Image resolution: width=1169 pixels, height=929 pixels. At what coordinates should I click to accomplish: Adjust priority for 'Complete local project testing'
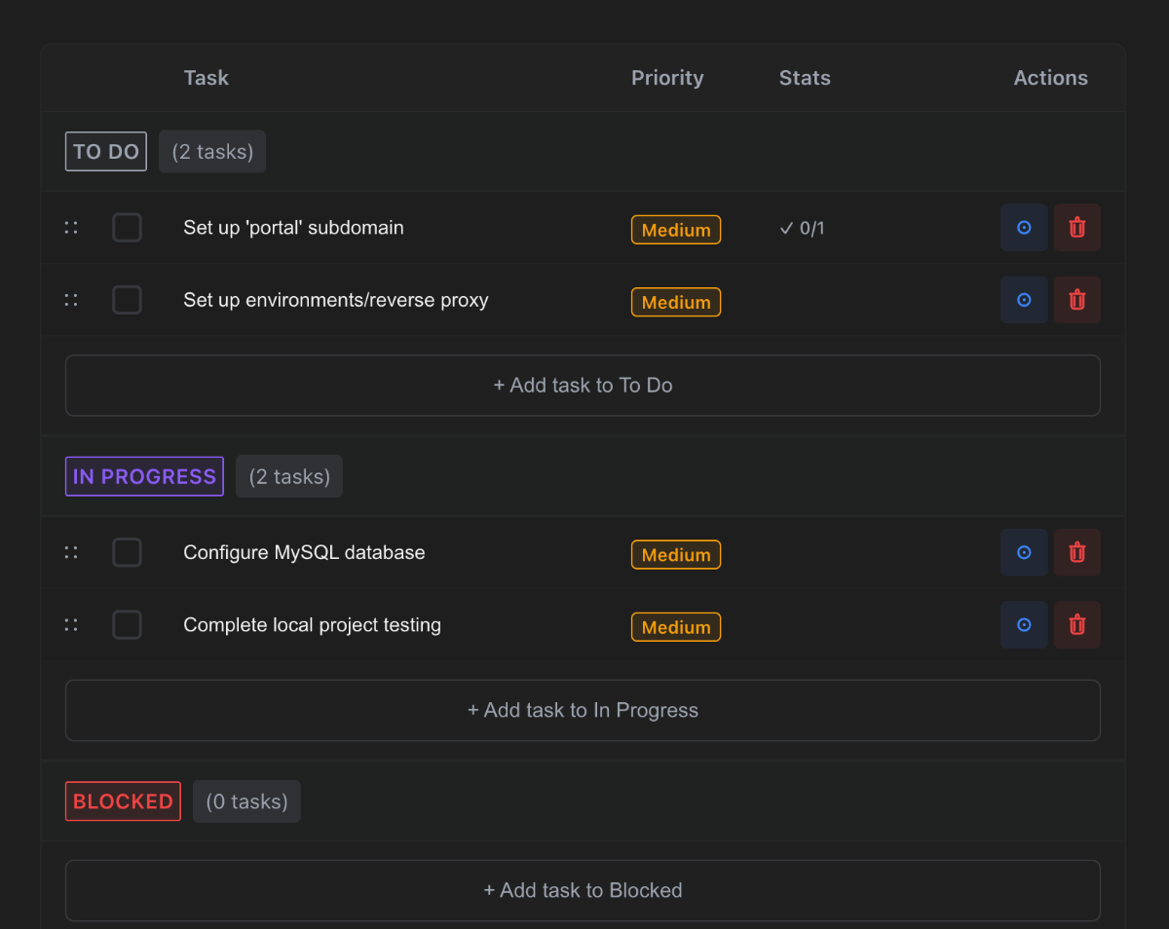point(676,626)
